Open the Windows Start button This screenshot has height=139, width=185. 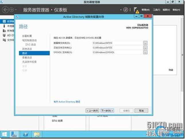point(5,134)
